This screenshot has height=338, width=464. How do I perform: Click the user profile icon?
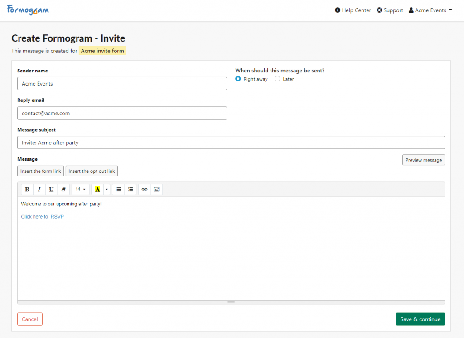point(411,10)
